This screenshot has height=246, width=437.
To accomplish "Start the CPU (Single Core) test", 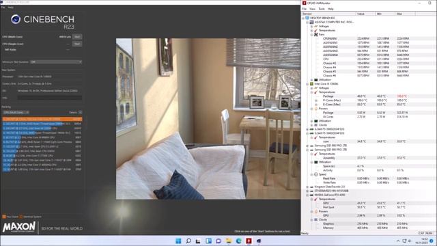I will pyautogui.click(x=77, y=44).
